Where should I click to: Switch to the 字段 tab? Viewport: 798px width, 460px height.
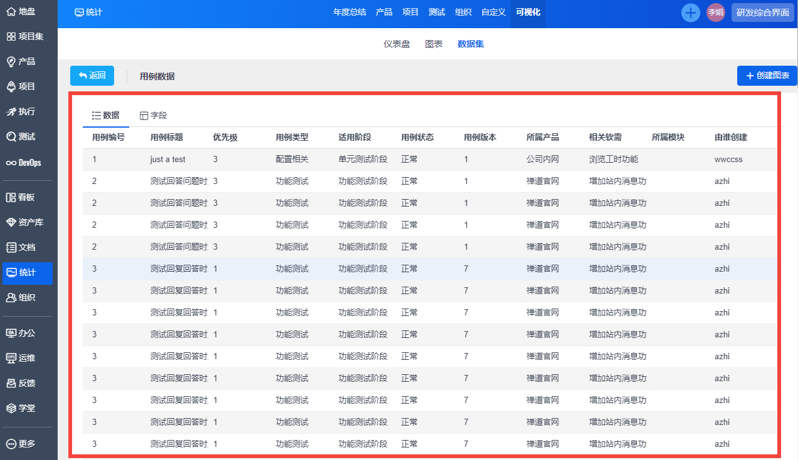153,116
